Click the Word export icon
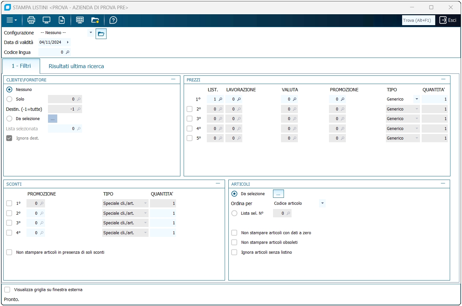 point(62,20)
